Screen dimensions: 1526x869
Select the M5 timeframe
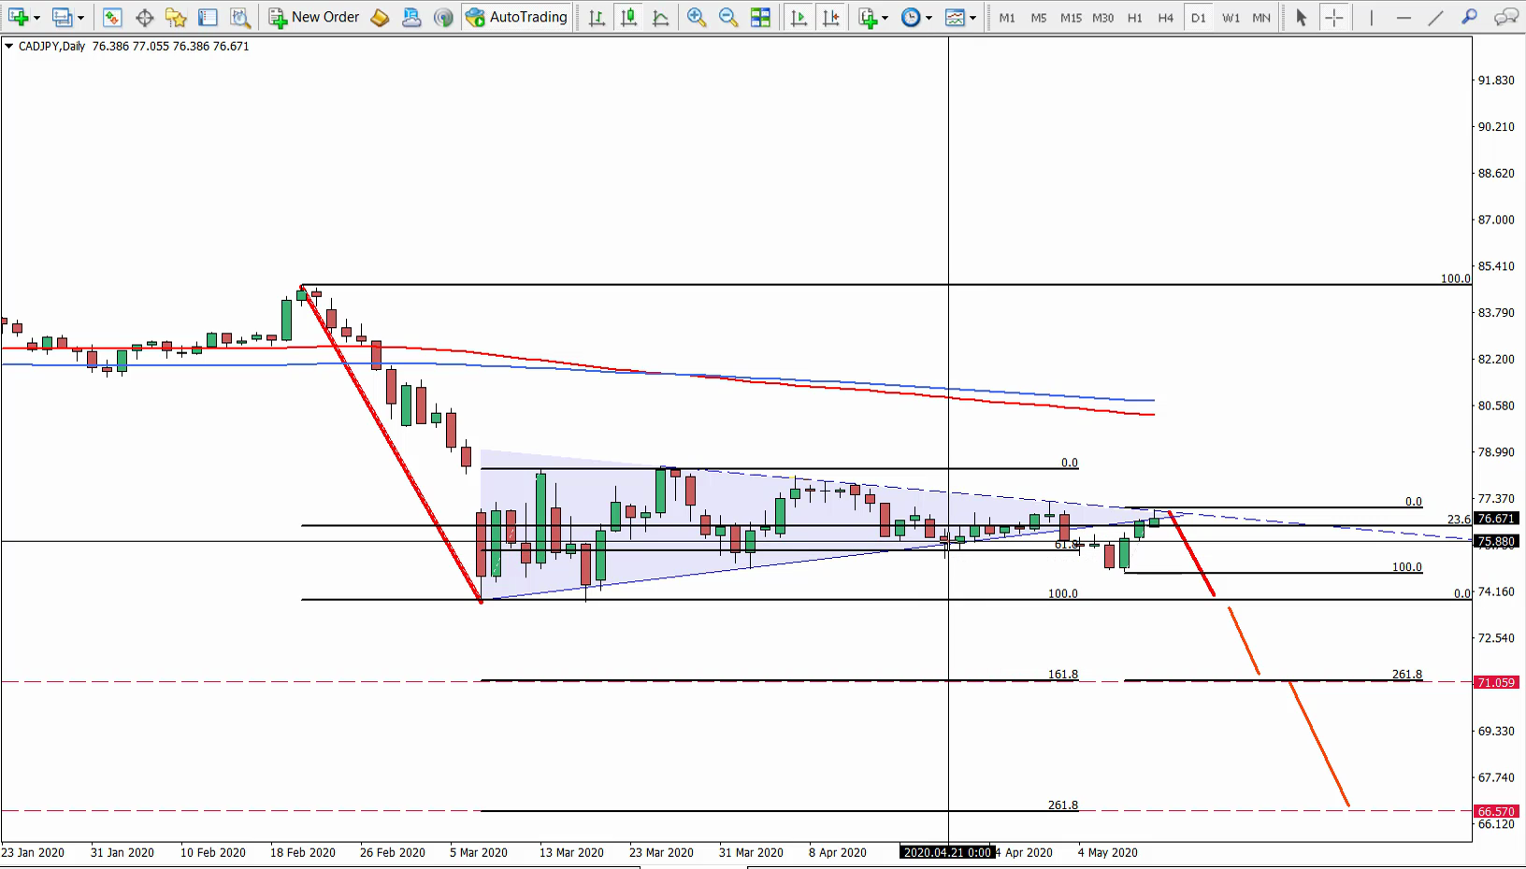tap(1039, 18)
